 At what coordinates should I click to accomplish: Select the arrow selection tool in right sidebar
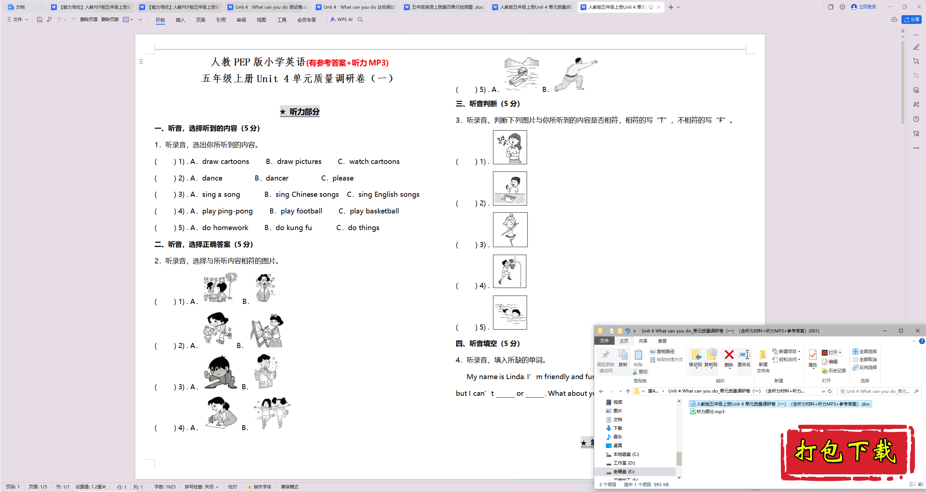(x=916, y=61)
